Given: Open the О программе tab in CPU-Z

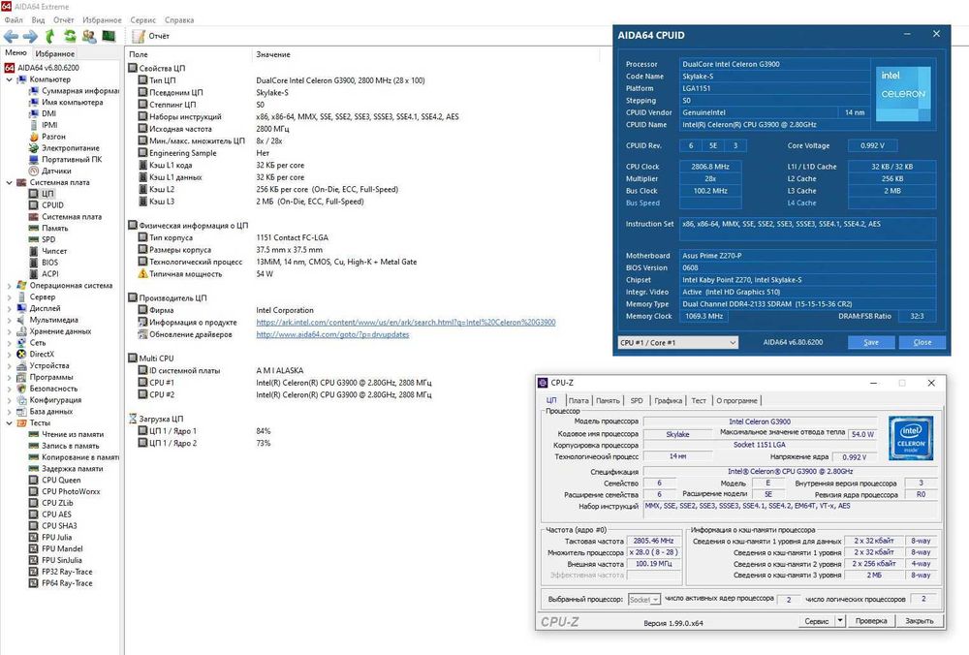Looking at the screenshot, I should pos(736,400).
